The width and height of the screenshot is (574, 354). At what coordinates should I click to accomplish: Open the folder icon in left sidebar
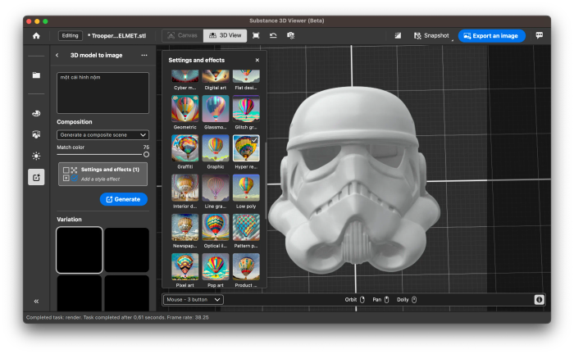click(36, 75)
